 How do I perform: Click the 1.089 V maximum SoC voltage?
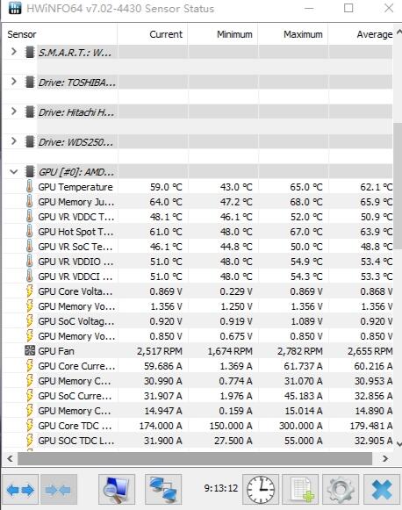306,321
